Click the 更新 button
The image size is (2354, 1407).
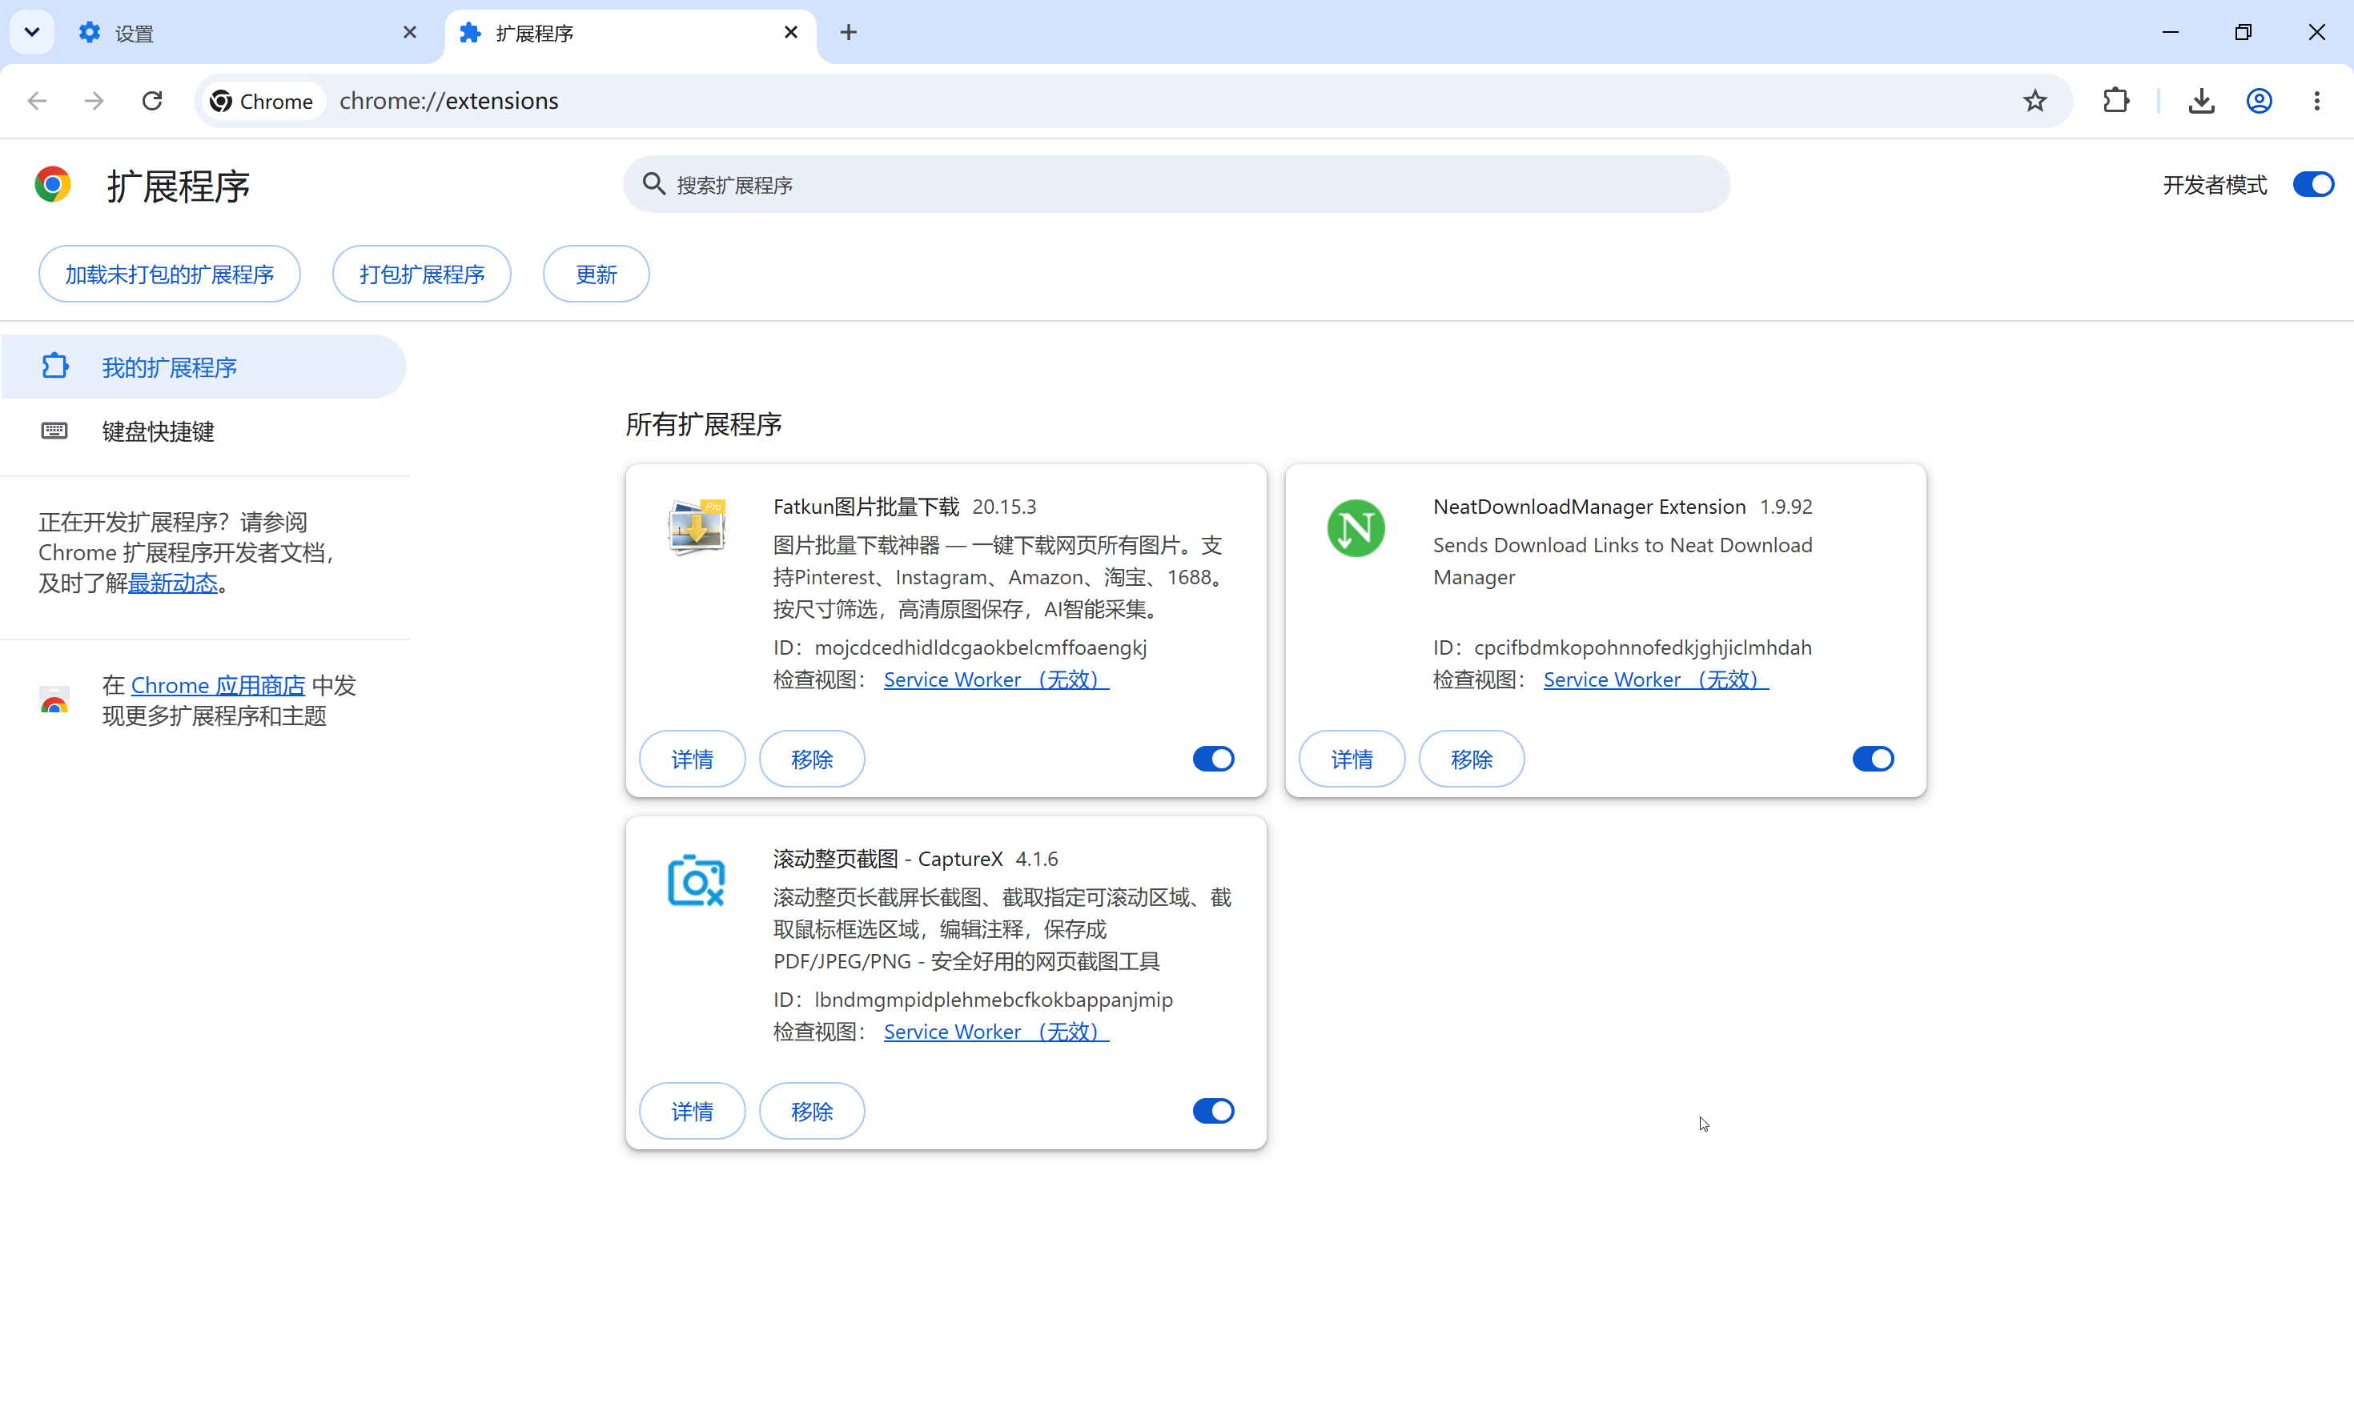click(596, 274)
